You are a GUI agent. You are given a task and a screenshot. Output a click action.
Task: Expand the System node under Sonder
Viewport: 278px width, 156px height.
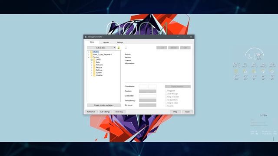[x=92, y=73]
